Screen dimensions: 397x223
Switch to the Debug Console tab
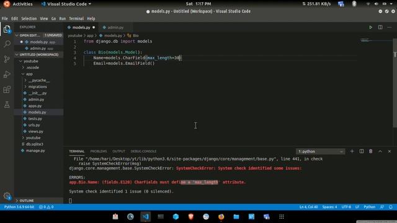point(143,151)
